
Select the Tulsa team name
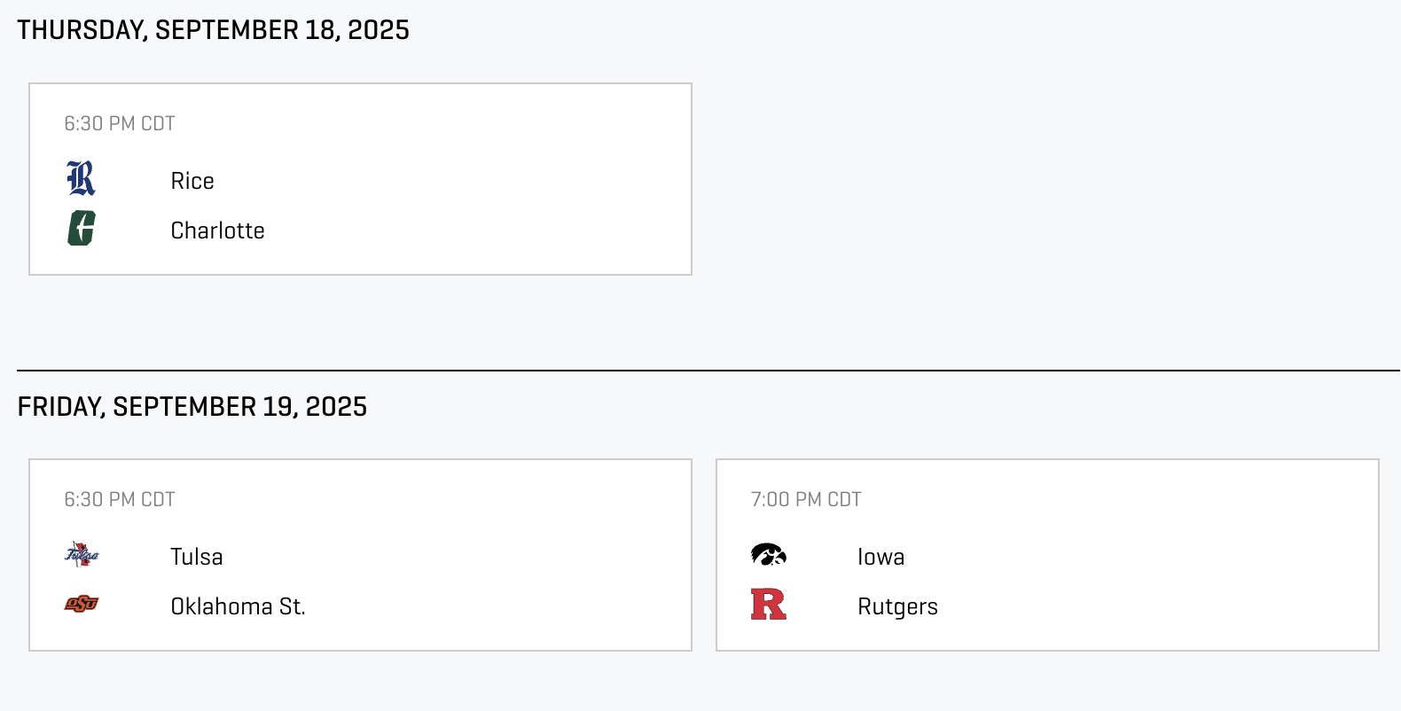coord(196,557)
